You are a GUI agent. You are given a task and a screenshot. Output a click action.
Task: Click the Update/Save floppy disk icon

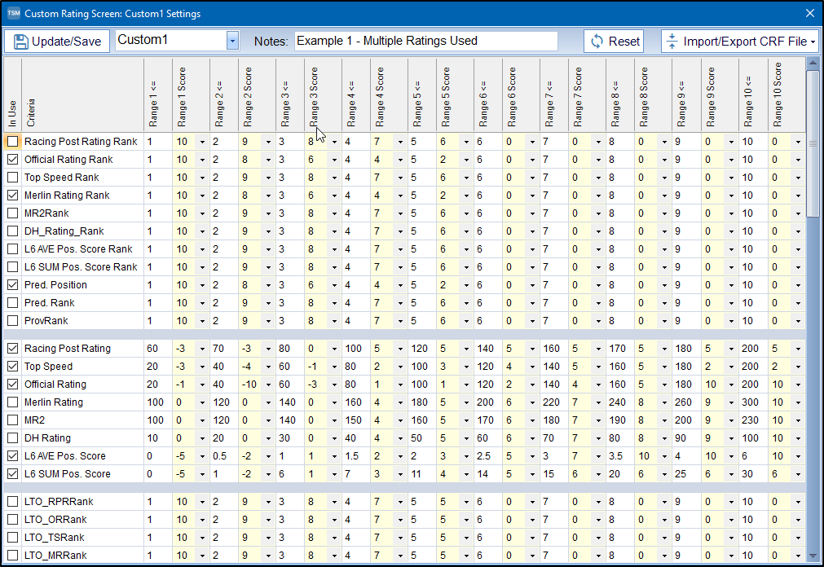pyautogui.click(x=20, y=42)
